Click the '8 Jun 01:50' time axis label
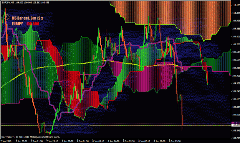 [83, 141]
